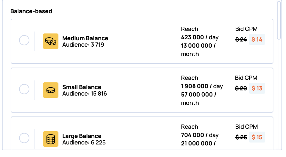Click the $13 discounted bid badge
286x157 pixels.
pyautogui.click(x=257, y=88)
